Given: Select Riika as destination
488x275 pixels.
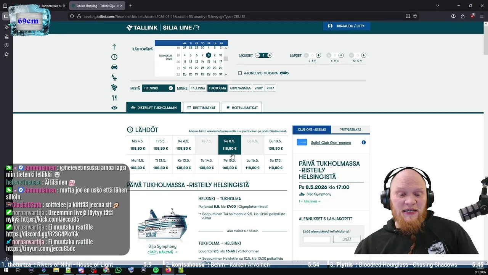Looking at the screenshot, I should coord(270,88).
